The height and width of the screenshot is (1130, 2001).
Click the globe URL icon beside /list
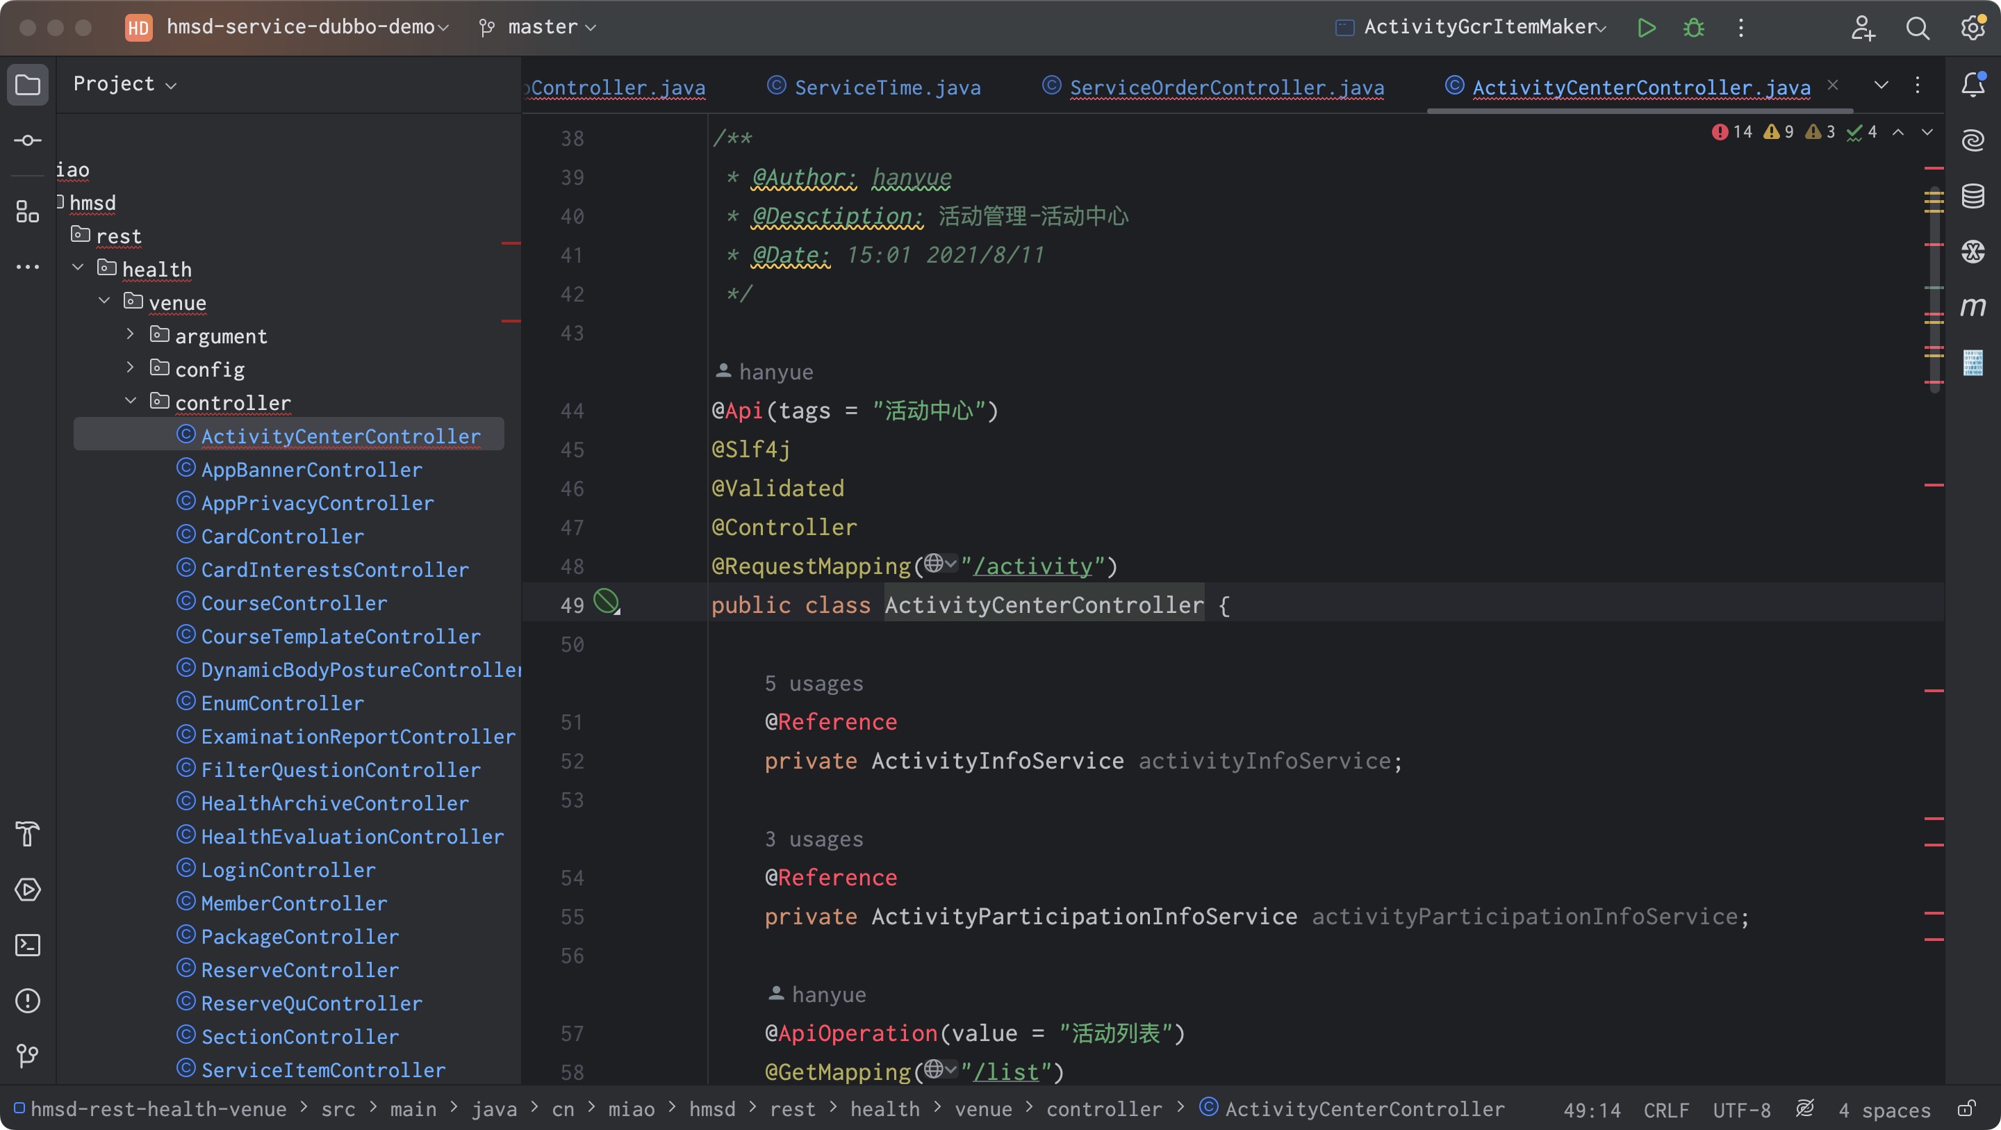pos(940,1070)
